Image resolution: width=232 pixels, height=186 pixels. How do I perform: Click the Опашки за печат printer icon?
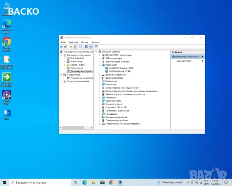pos(103,104)
